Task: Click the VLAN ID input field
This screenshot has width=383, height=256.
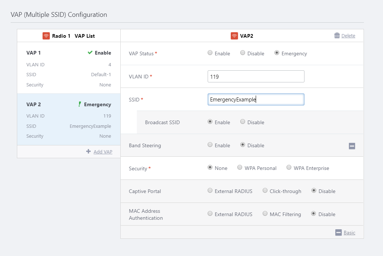Action: (x=256, y=77)
